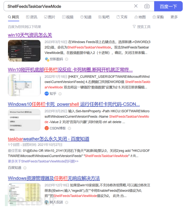This screenshot has width=187, height=208.
Task: Open thumbnail of the 树人侃谈 result
Action: point(24,193)
